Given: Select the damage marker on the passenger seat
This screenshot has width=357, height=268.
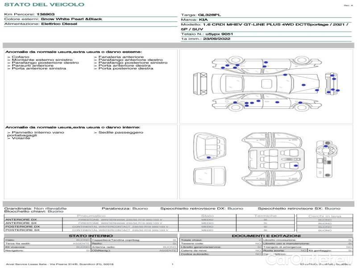Looking at the screenshot, I should point(296,166).
